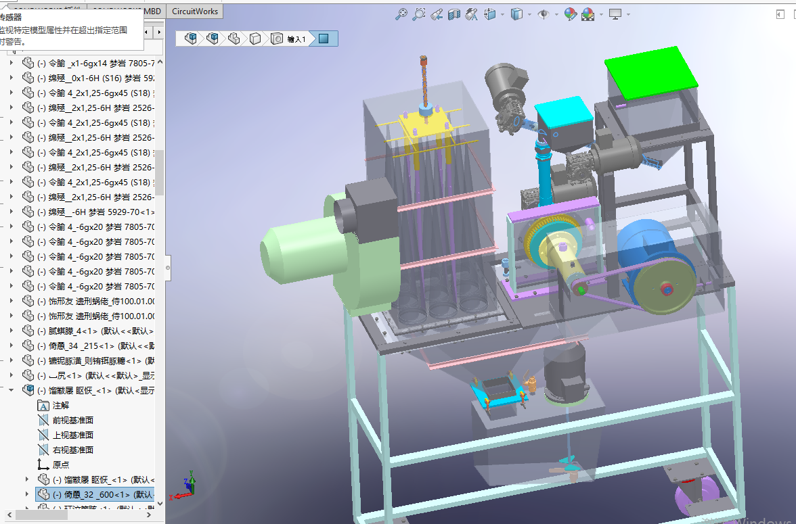Click the View Orientation cube icon

(490, 14)
